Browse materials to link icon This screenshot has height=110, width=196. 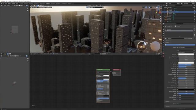click(x=166, y=38)
